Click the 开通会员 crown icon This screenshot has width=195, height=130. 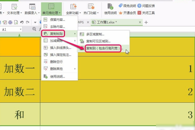(121, 13)
